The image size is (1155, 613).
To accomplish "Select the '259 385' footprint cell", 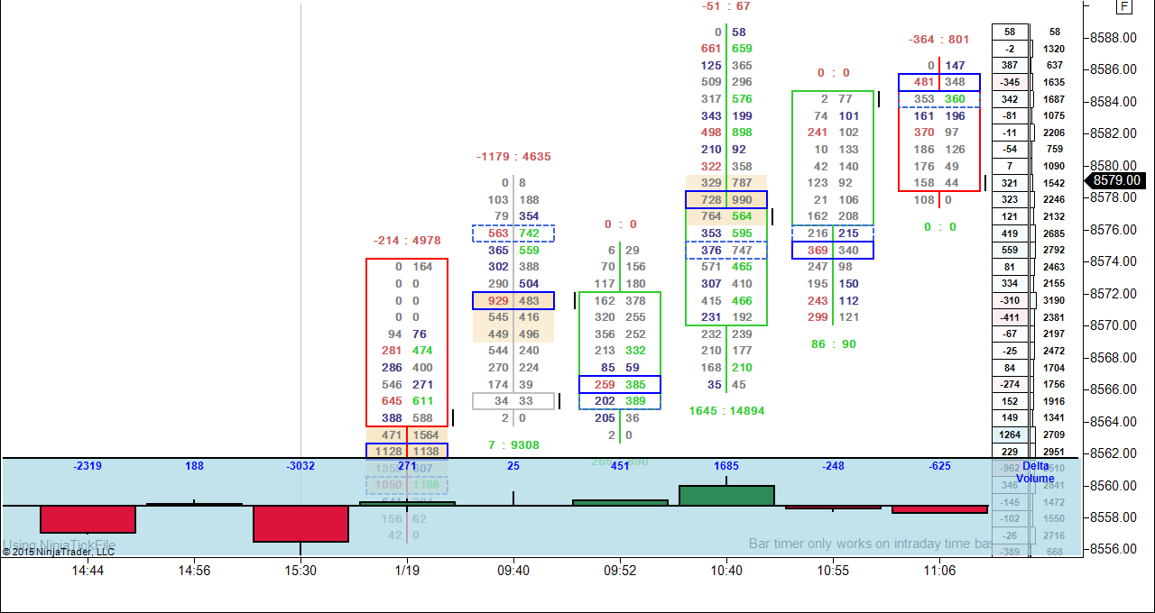I will coord(620,384).
